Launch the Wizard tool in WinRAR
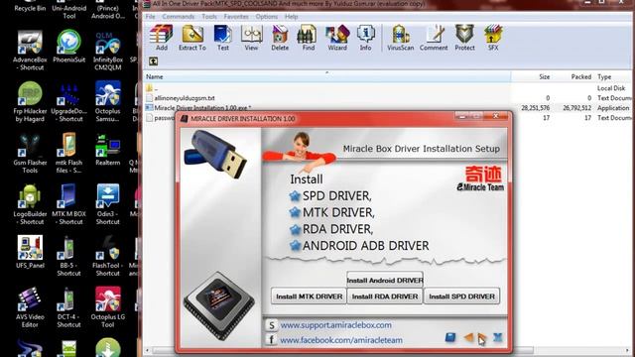 (x=337, y=38)
